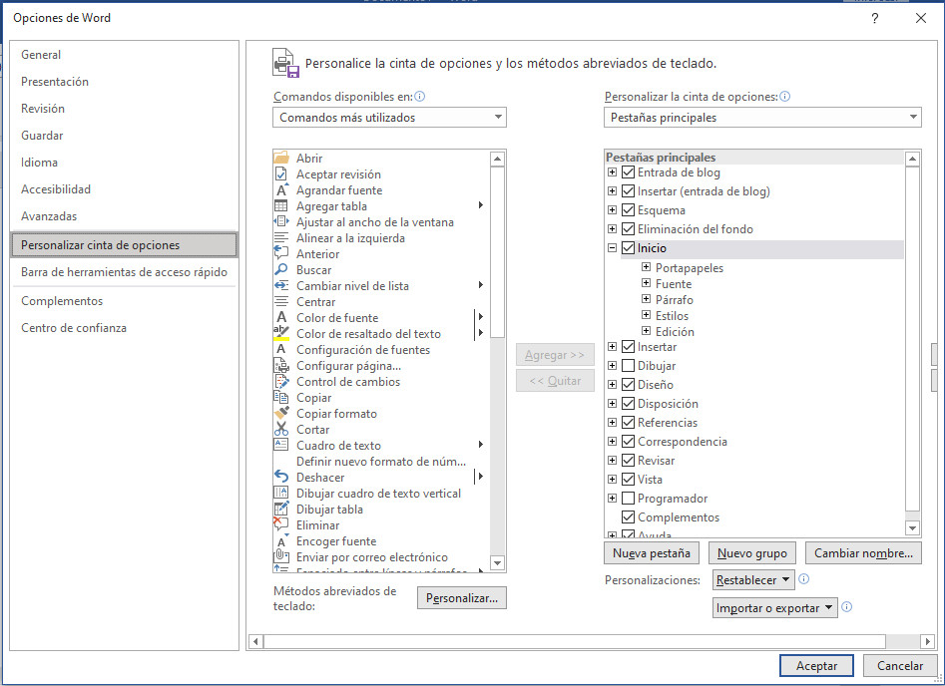Toggle the Diseño checkbox
The image size is (945, 686).
(x=628, y=385)
